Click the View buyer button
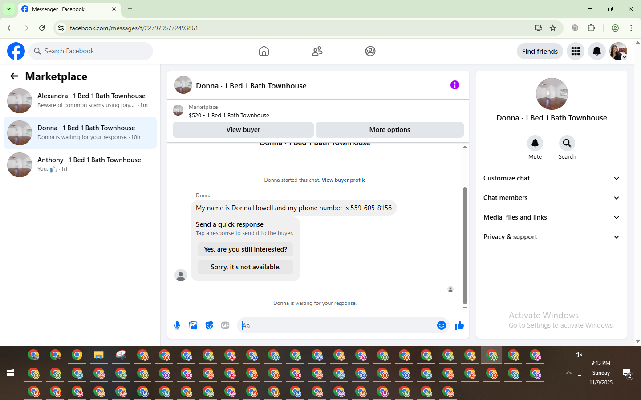Image resolution: width=641 pixels, height=400 pixels. pyautogui.click(x=243, y=130)
